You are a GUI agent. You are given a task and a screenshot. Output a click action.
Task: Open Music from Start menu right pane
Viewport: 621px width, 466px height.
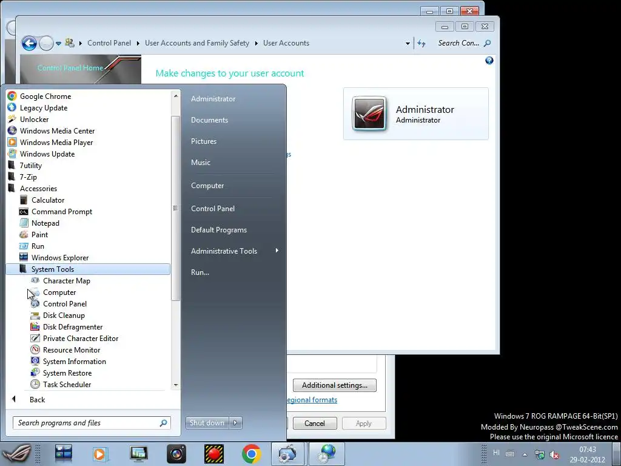coord(201,163)
